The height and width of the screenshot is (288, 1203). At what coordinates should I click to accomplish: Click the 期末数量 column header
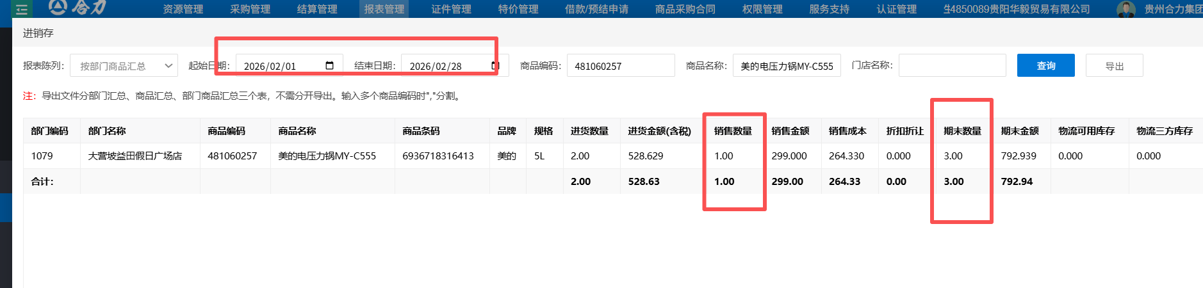[x=962, y=131]
